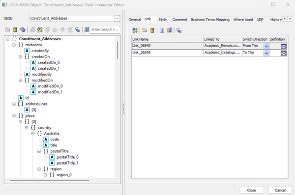Screen dimensions: 295x195
Task: Select the id field in tree
Action: pos(27,98)
